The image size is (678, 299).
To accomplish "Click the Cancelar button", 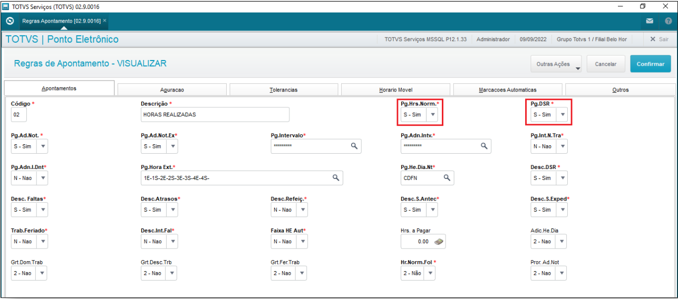I will (606, 64).
